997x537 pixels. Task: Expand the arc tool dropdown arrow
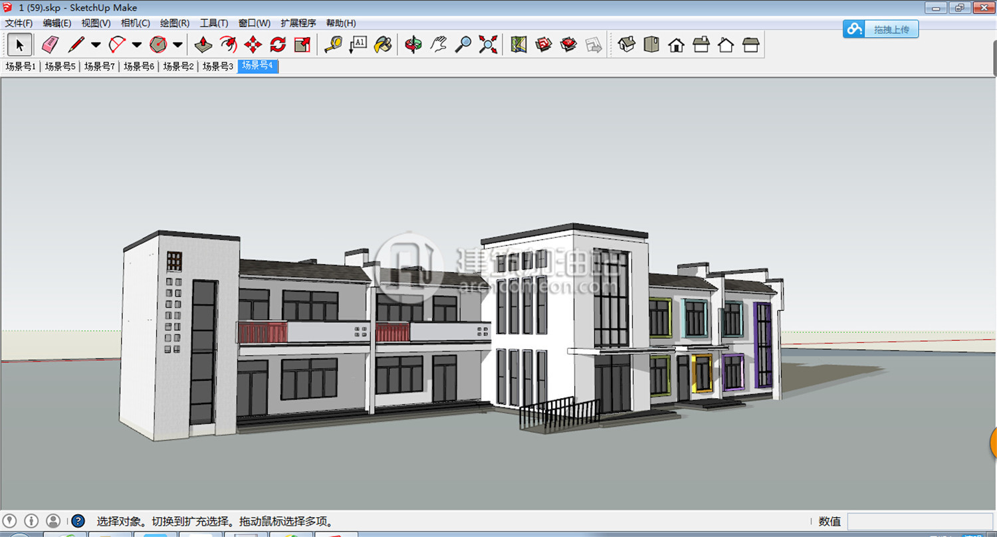[137, 45]
